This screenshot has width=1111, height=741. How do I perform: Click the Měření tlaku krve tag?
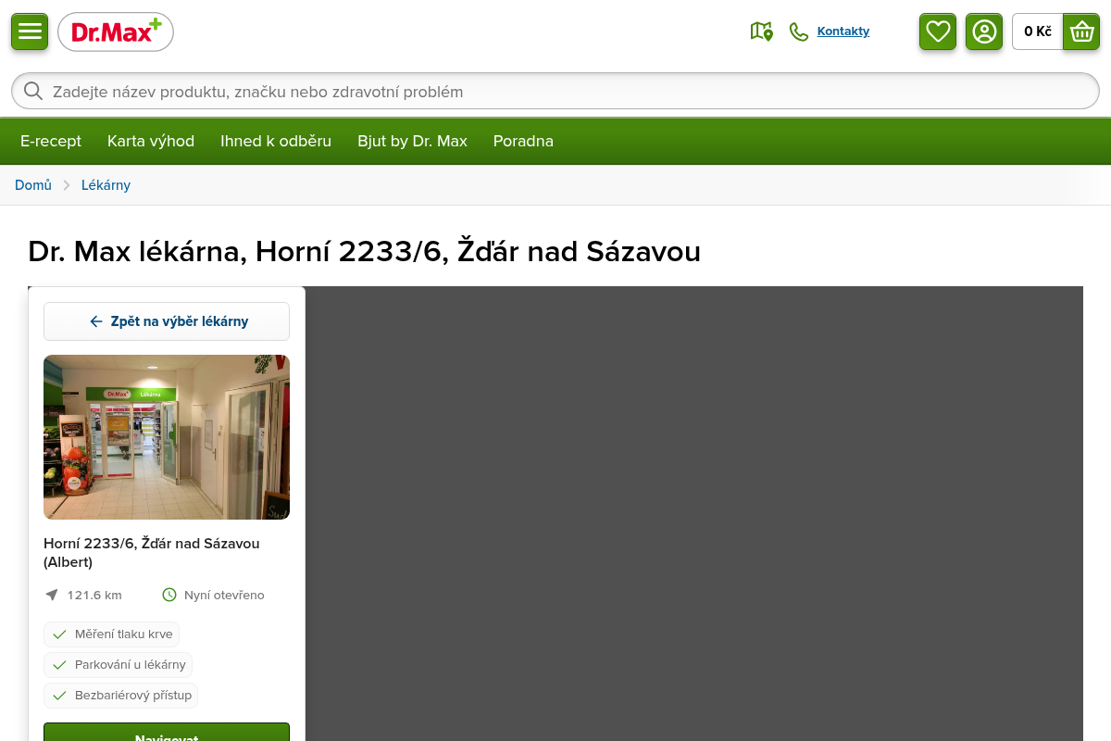pyautogui.click(x=111, y=634)
